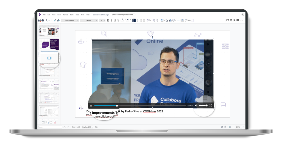Screen dimensions: 288x146
Task: Insert a chart via toolbar icon
Action: pos(170,20)
